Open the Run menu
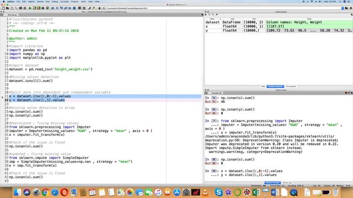The image size is (353, 198). [47, 2]
